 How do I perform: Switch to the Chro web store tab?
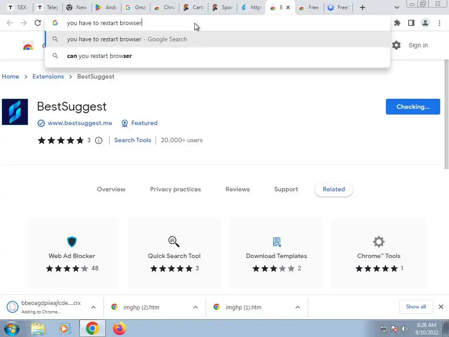(165, 7)
